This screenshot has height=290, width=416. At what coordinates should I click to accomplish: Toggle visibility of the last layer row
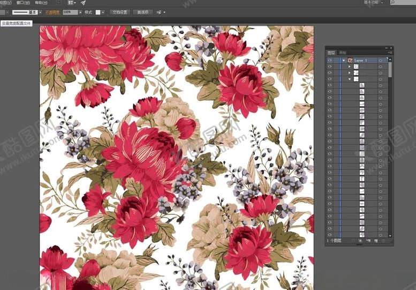329,234
